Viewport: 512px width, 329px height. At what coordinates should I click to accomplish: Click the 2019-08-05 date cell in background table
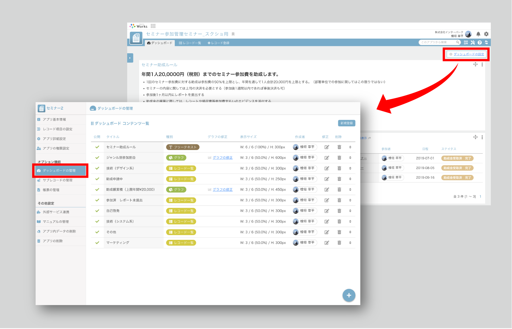[x=425, y=168]
